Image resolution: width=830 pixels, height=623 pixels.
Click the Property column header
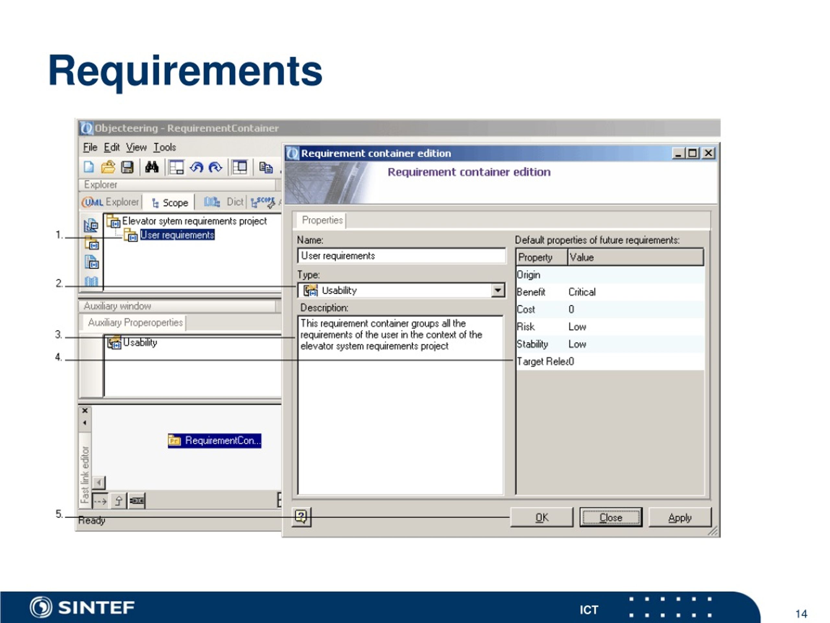541,258
